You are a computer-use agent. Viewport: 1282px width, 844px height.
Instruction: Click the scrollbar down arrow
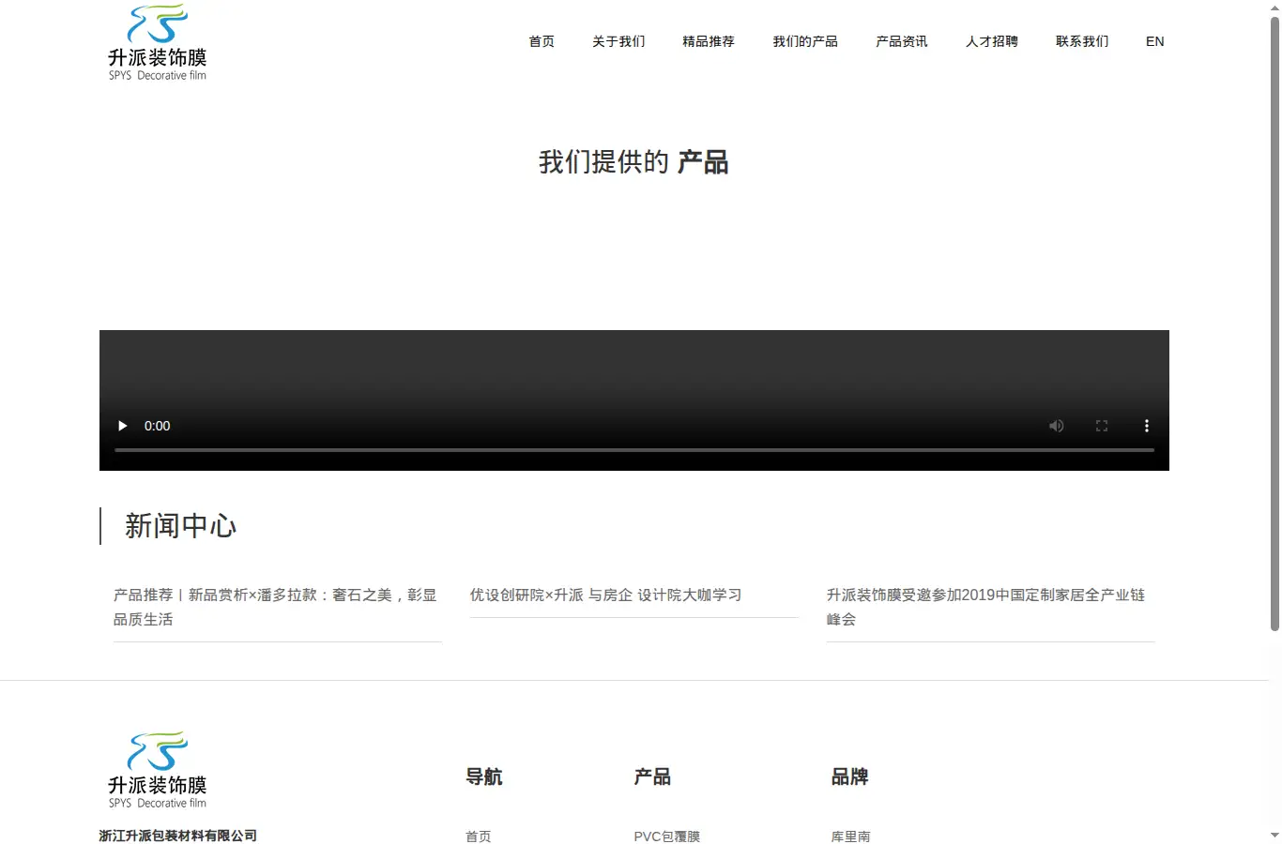pyautogui.click(x=1274, y=835)
